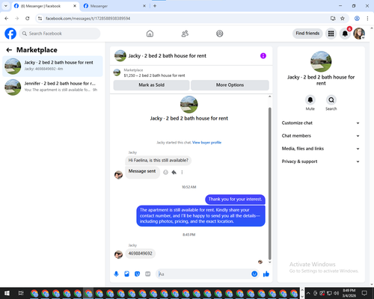Expand Media, files and links section
Screen dimensions: 374x299
pos(321,149)
